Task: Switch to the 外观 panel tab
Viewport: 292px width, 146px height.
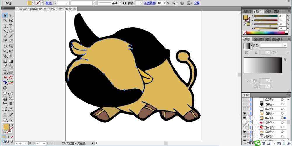Action: pyautogui.click(x=268, y=12)
